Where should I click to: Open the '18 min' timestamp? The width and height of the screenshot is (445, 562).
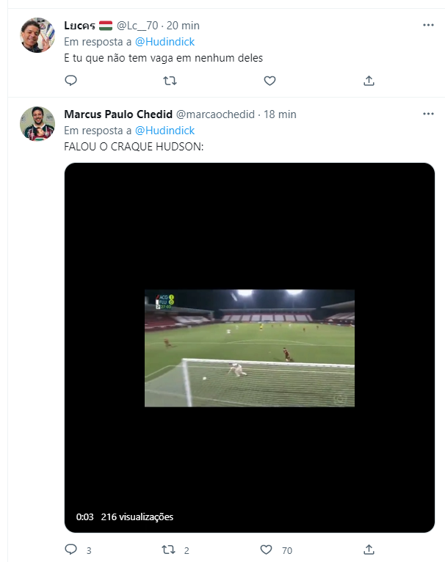click(x=280, y=114)
